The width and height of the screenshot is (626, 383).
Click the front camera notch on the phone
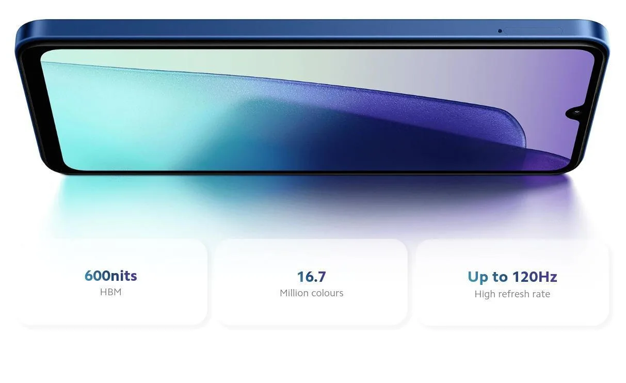(575, 111)
